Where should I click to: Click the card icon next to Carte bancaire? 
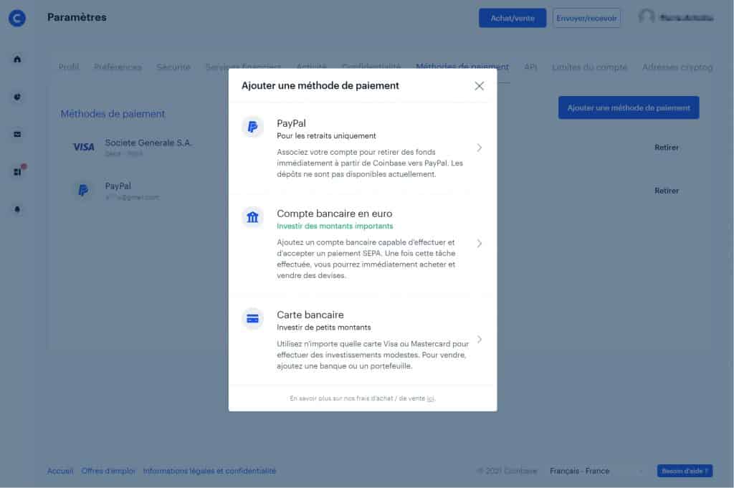252,318
